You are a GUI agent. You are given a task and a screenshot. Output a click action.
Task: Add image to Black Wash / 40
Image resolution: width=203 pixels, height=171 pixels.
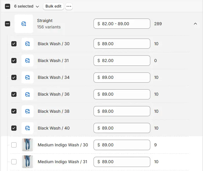pos(28,128)
